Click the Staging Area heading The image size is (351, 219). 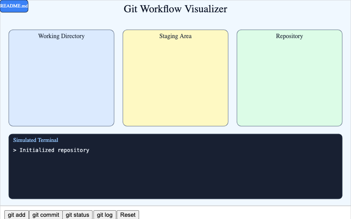(x=175, y=36)
